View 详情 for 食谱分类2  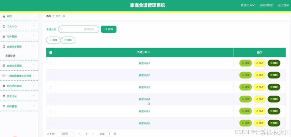click(x=246, y=75)
